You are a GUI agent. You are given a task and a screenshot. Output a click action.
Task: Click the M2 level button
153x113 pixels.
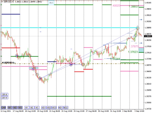32,107
